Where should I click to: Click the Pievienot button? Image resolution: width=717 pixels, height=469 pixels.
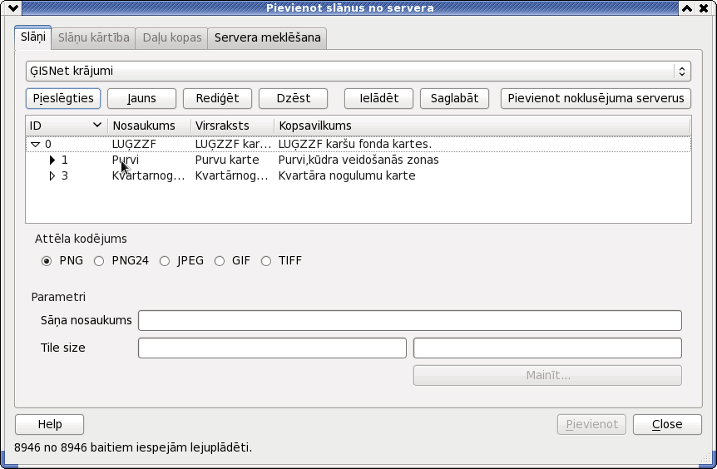pos(591,424)
